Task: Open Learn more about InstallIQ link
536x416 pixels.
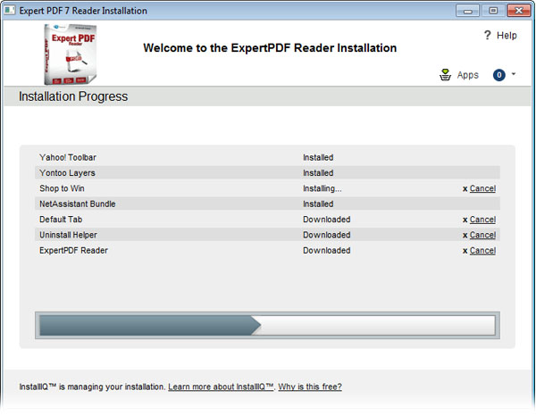Action: 221,387
